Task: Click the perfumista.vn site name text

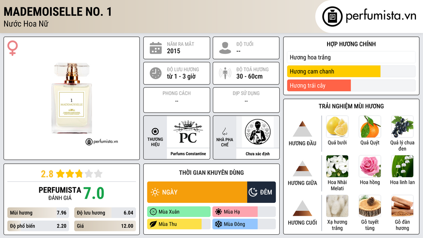Action: tap(381, 16)
